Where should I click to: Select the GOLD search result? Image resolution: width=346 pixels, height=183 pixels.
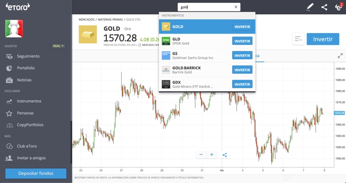[207, 27]
